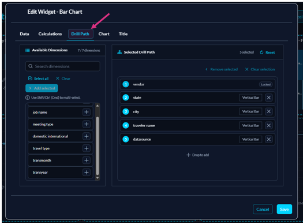Remove datasource from the drill path
307x224 pixels.
(269, 139)
